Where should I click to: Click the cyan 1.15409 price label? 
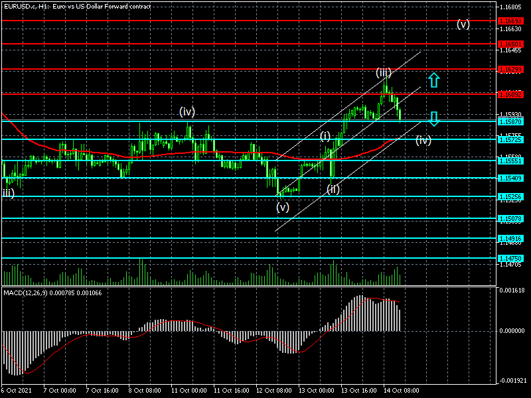(x=510, y=178)
